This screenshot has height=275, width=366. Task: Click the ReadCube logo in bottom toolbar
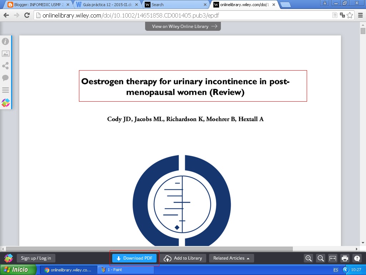9,258
